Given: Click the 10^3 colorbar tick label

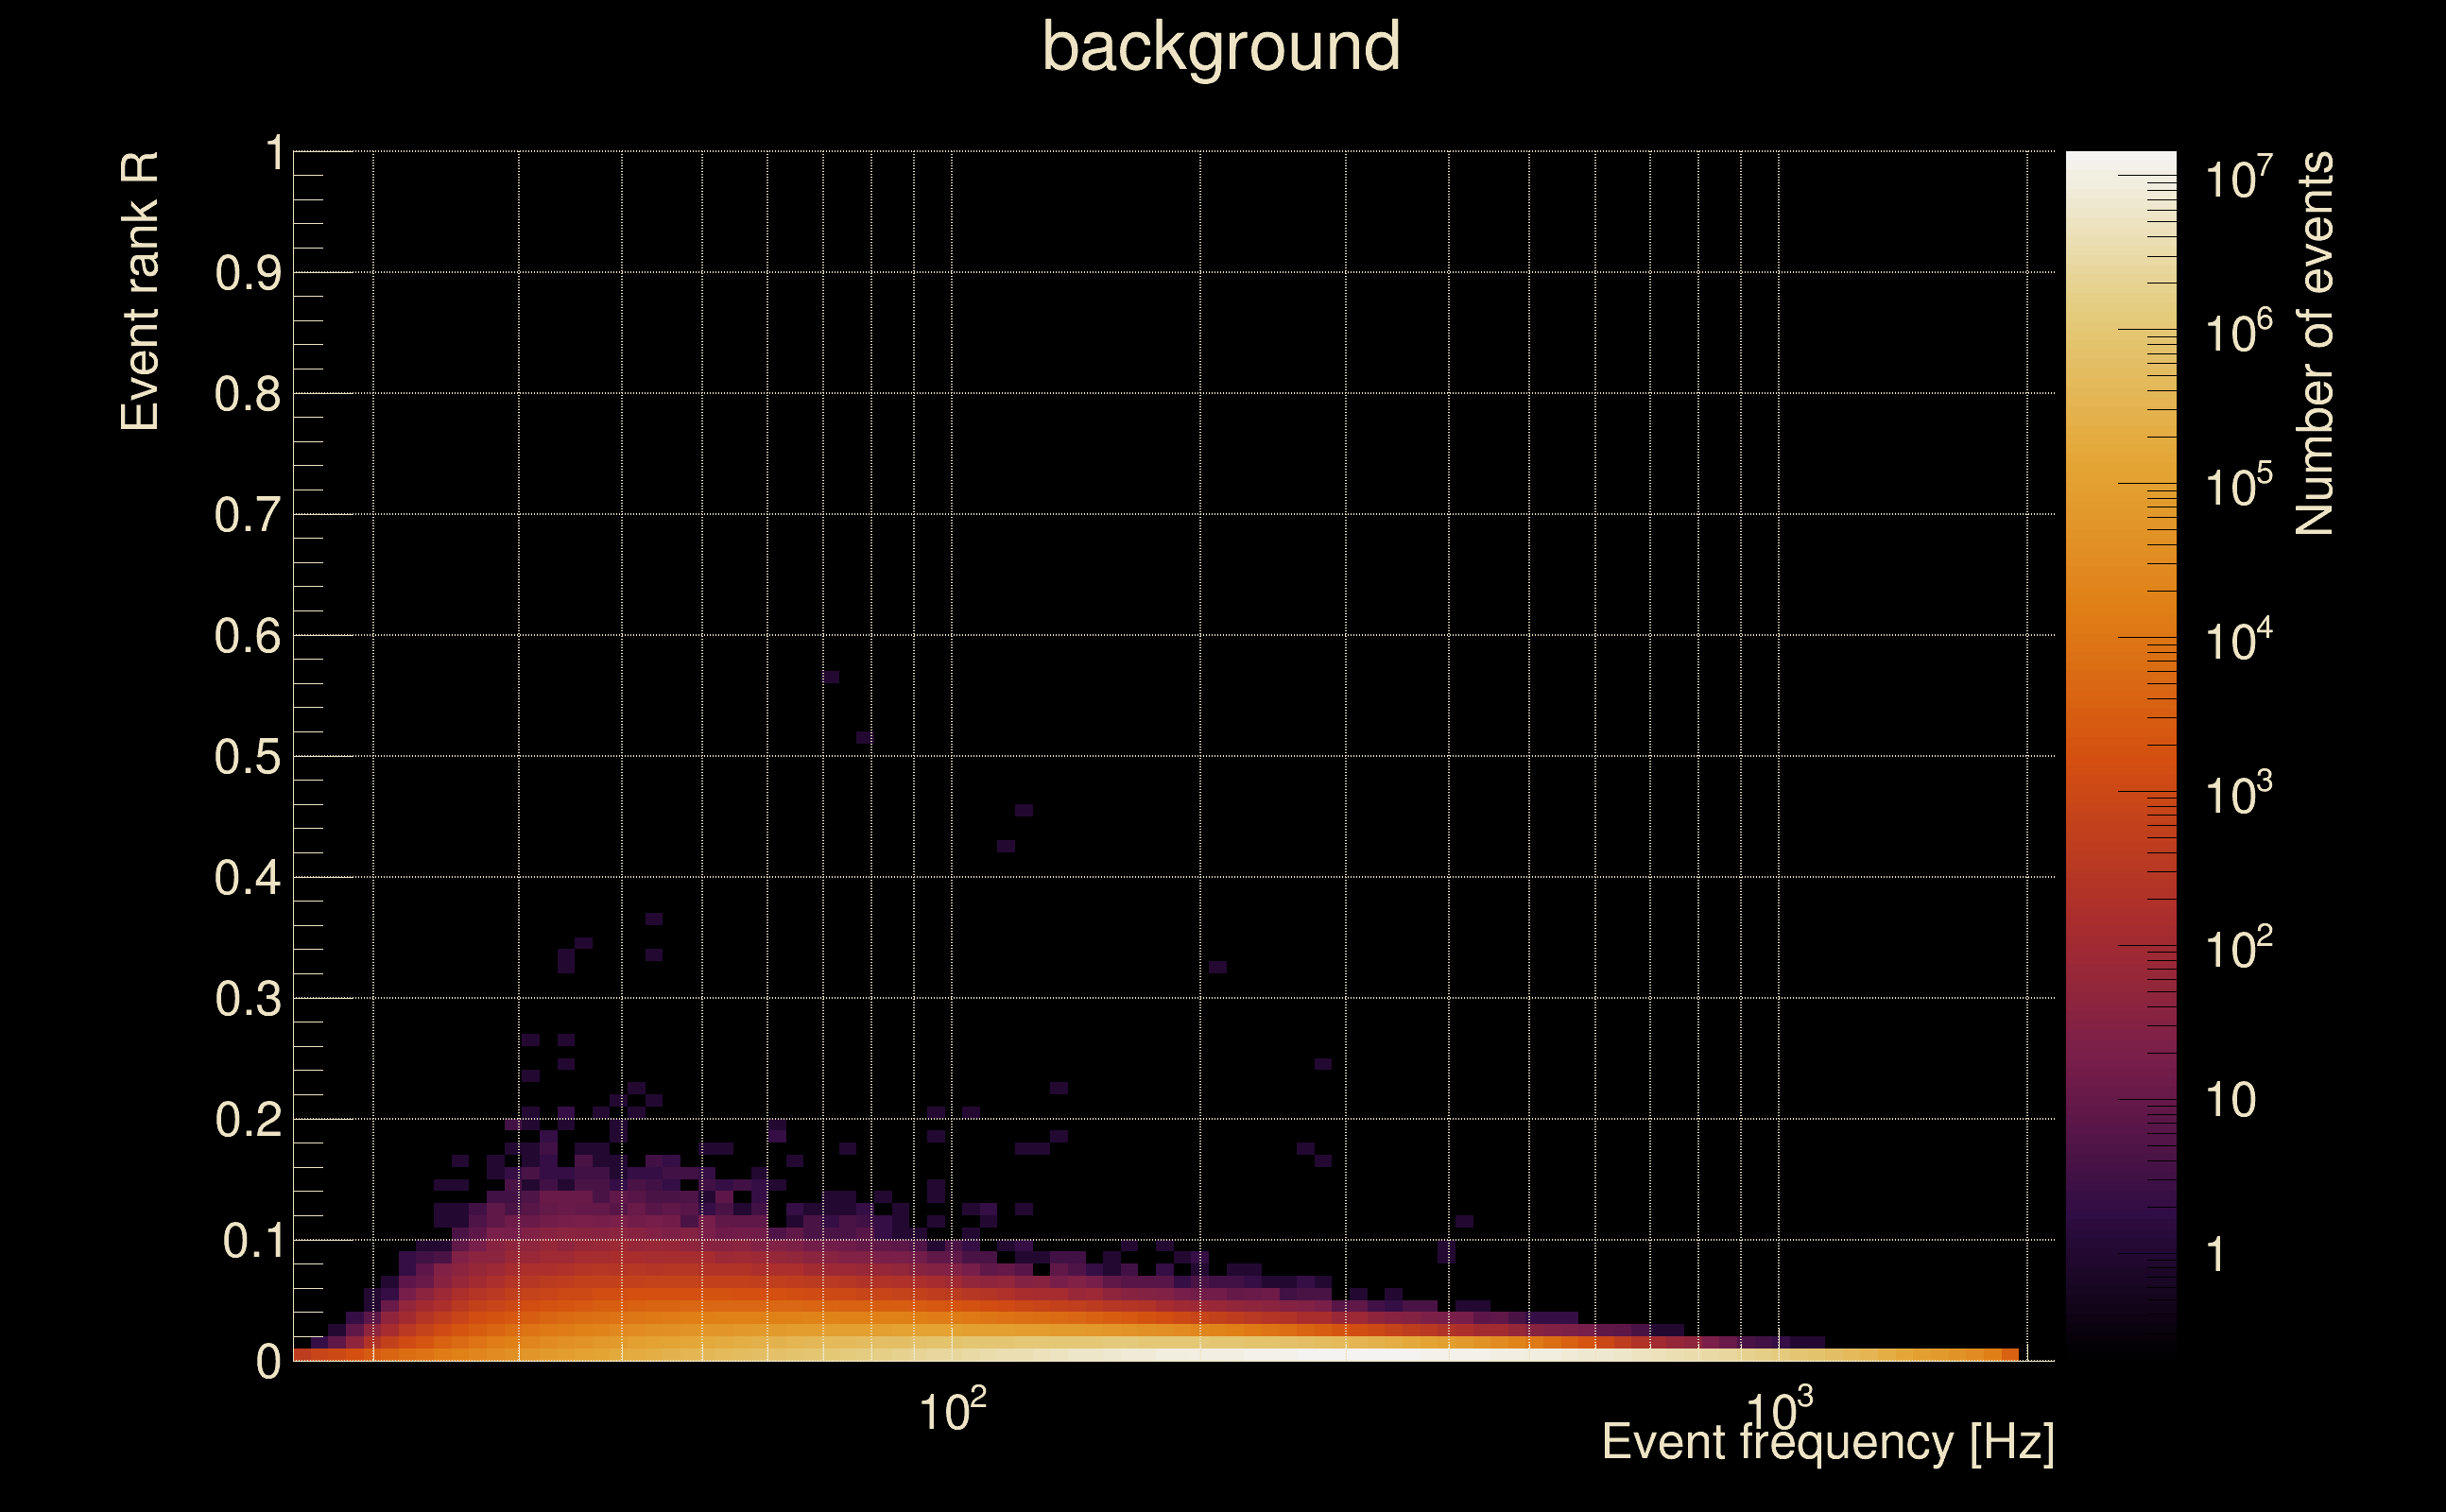Looking at the screenshot, I should coord(2238,795).
